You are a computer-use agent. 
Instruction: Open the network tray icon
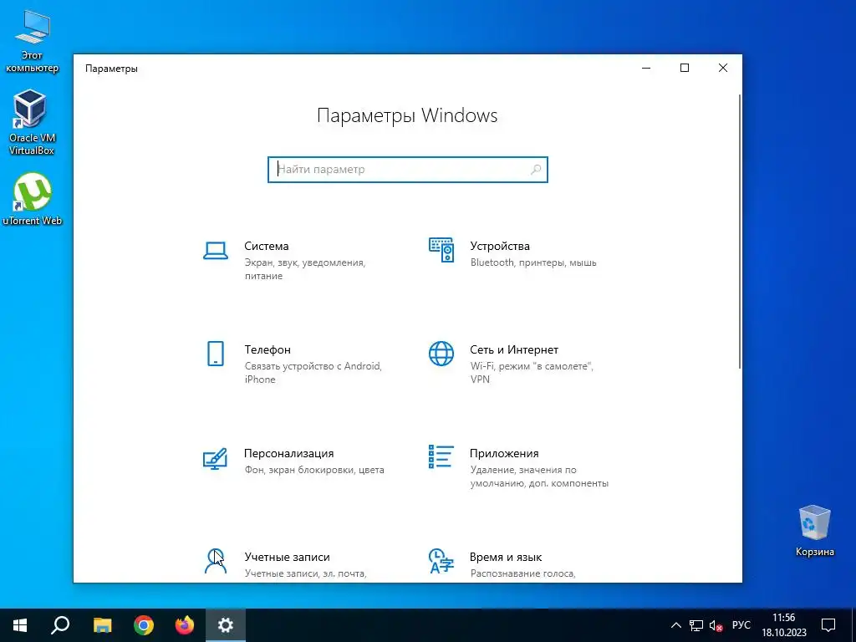pyautogui.click(x=696, y=625)
